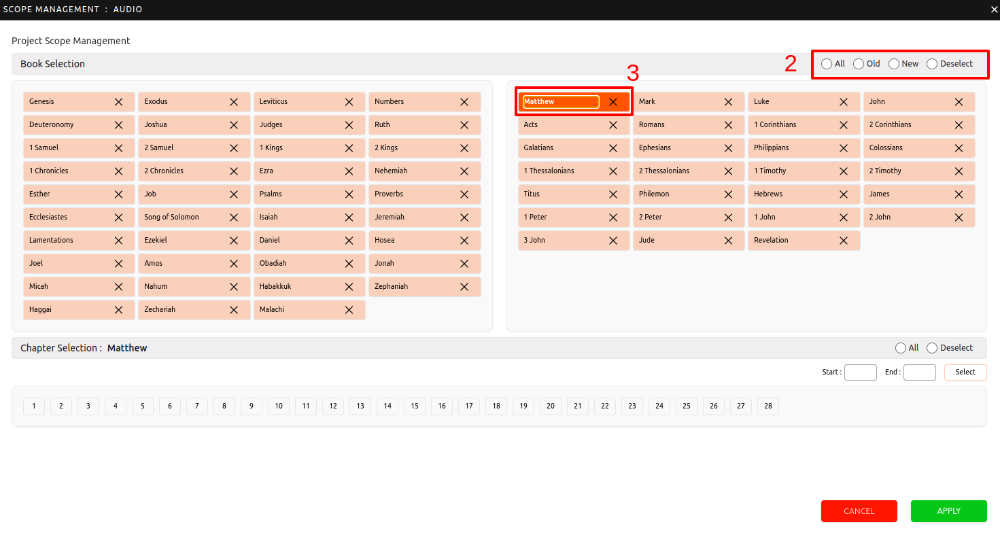
Task: Close the Scope Management dialog
Action: (993, 10)
